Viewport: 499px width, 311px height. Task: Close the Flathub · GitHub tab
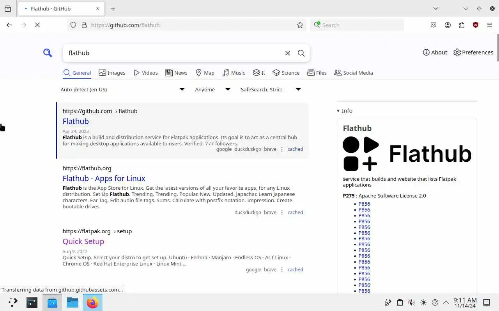coord(98,9)
